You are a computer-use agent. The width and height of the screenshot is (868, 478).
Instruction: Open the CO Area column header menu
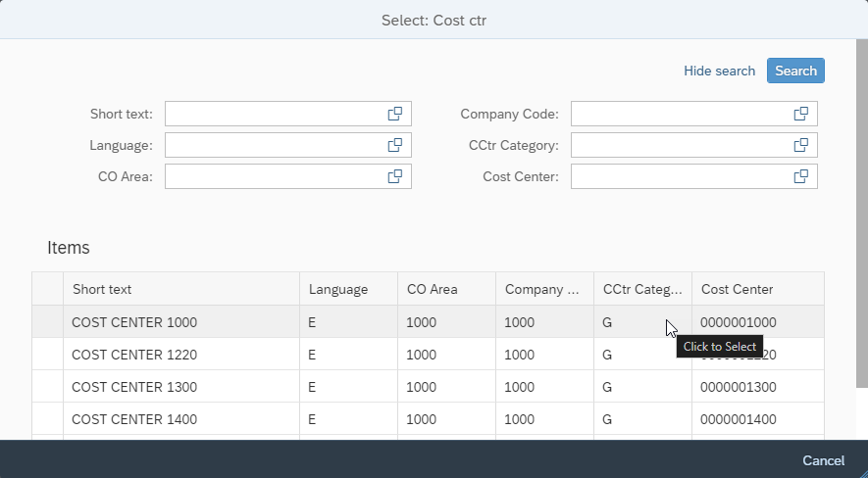pos(445,289)
